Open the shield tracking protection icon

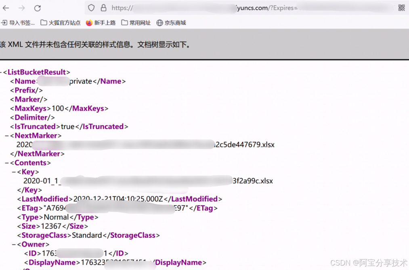[91, 8]
